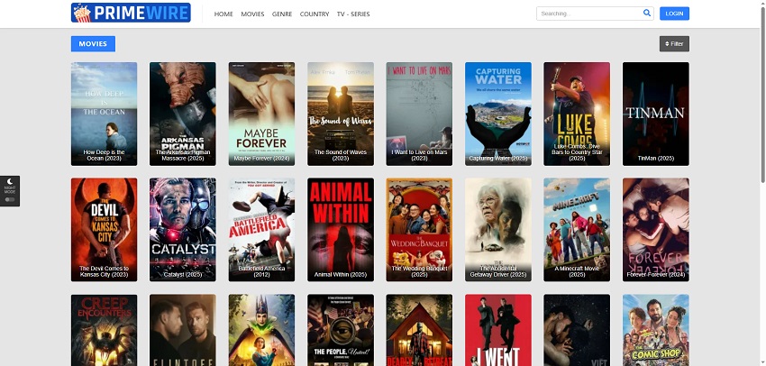Open the evil queen fairy-tale poster
The height and width of the screenshot is (366, 766).
click(x=261, y=330)
